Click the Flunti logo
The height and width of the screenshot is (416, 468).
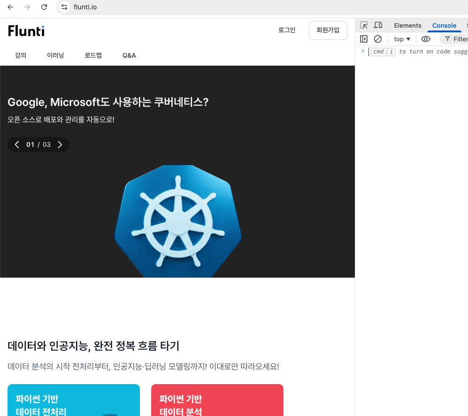[26, 30]
